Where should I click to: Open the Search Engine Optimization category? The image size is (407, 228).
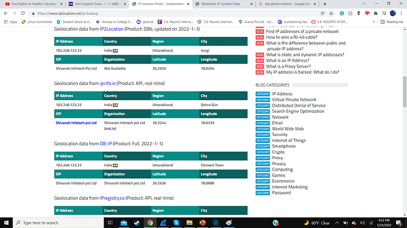[x=298, y=111]
